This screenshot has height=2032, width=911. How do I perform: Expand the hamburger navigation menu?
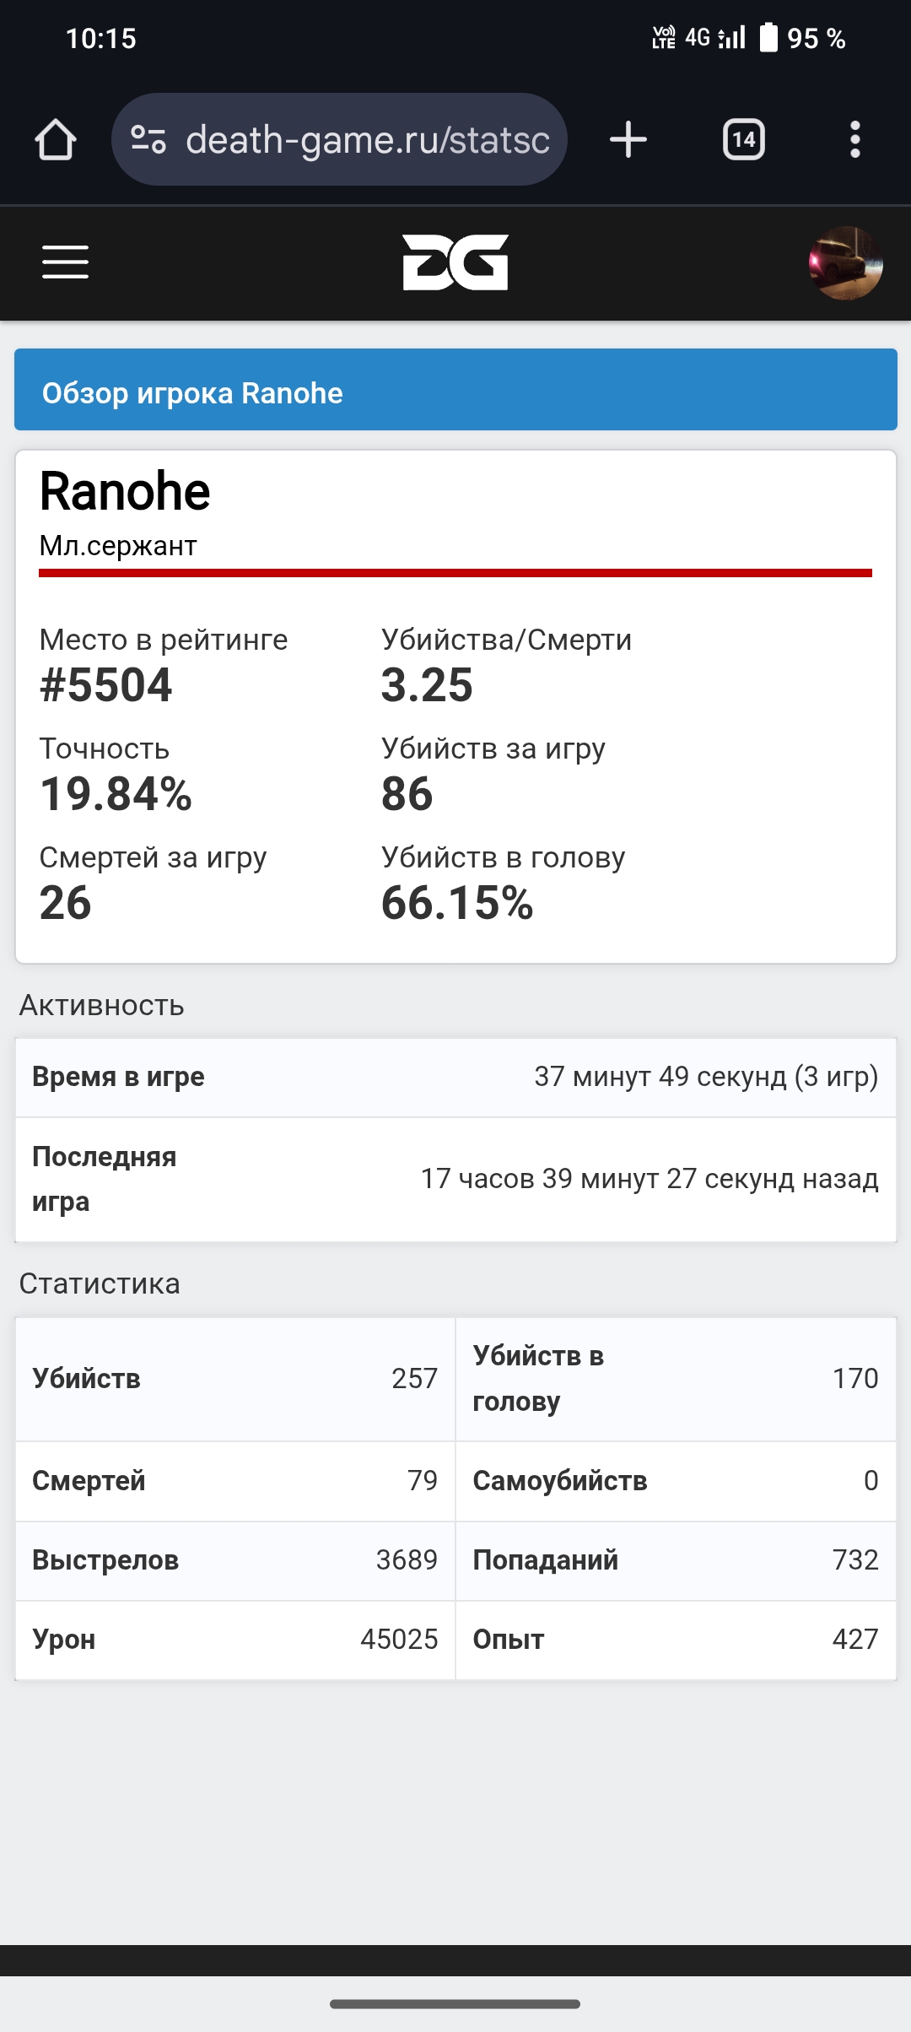pos(65,262)
